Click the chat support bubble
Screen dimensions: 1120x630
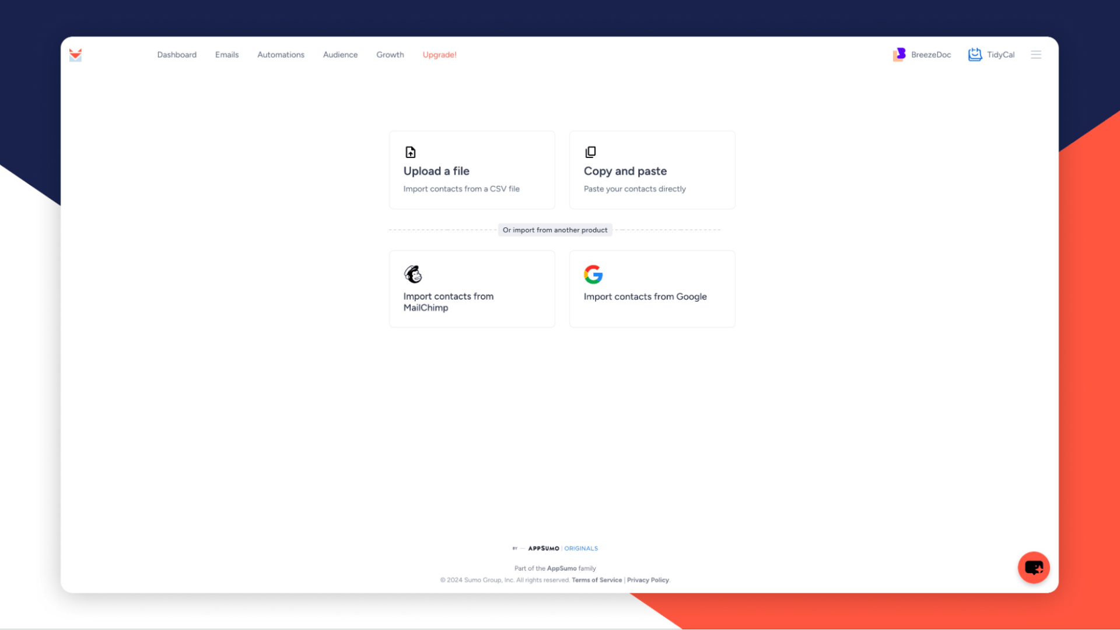click(x=1034, y=567)
